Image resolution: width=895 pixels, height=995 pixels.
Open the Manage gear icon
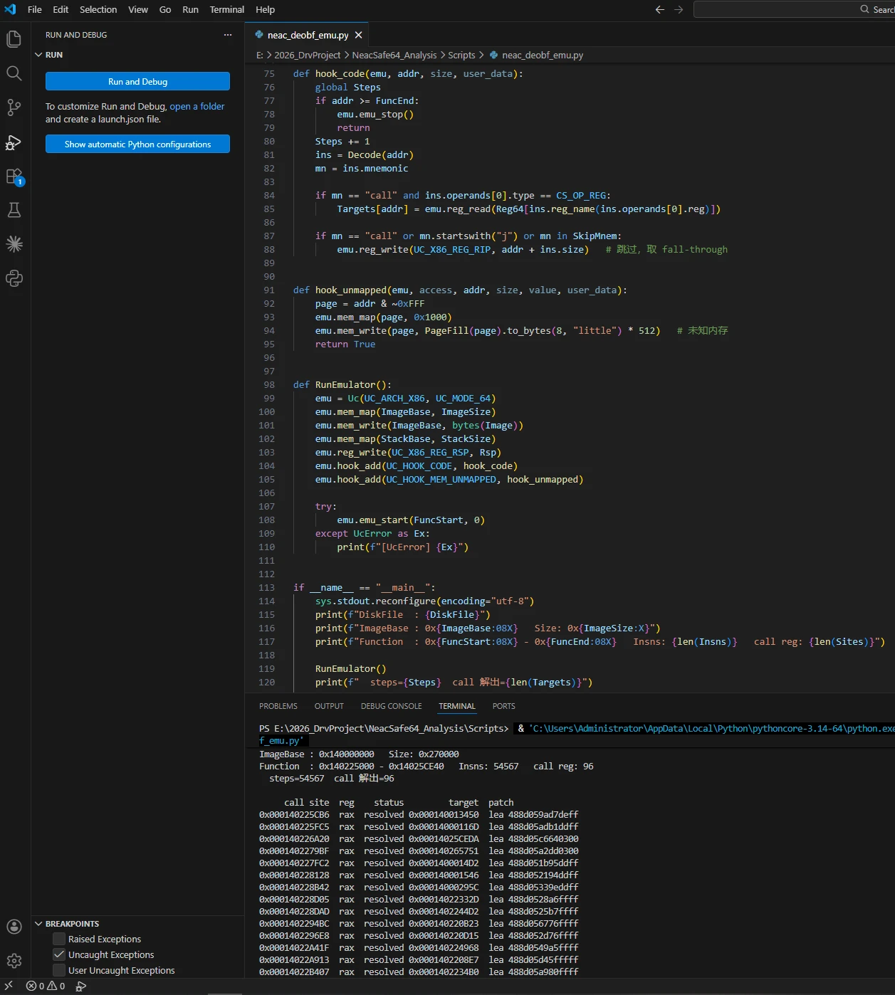pyautogui.click(x=14, y=961)
